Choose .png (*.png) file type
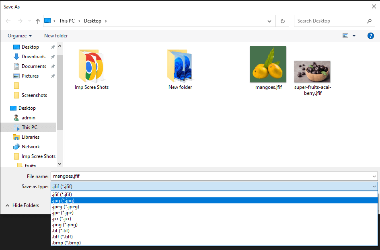380x250 pixels. pos(214,225)
